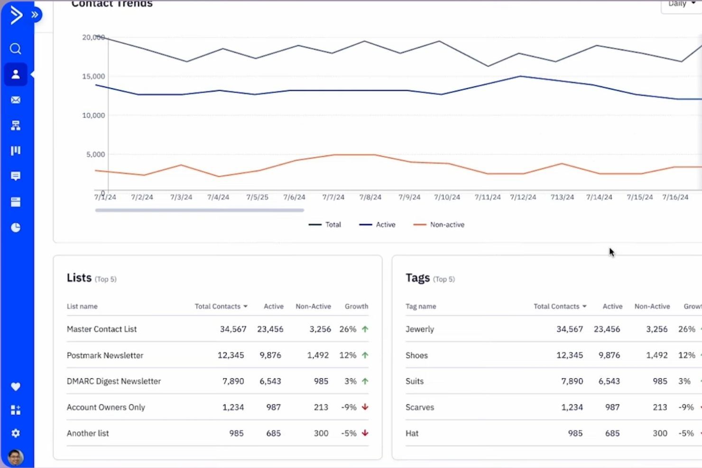Open the profile menu via the avatar

pos(16,458)
